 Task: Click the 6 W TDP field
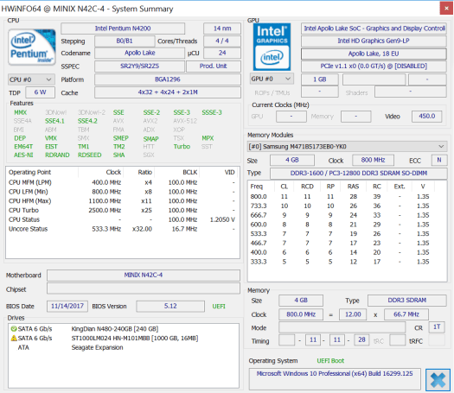coord(41,92)
